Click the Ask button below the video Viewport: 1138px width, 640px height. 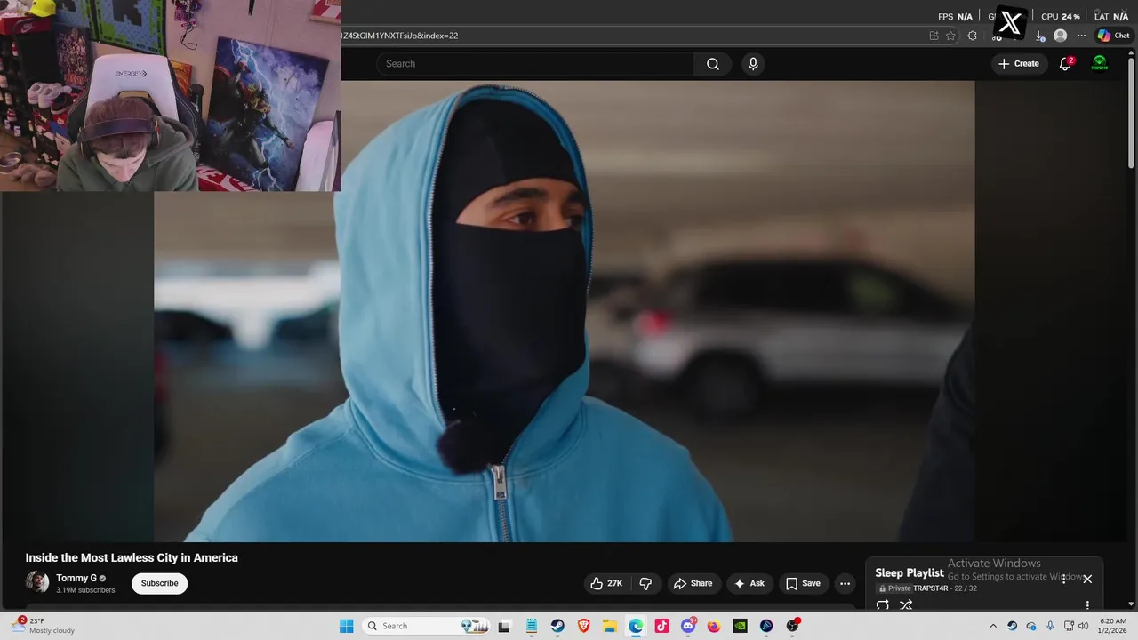[749, 583]
